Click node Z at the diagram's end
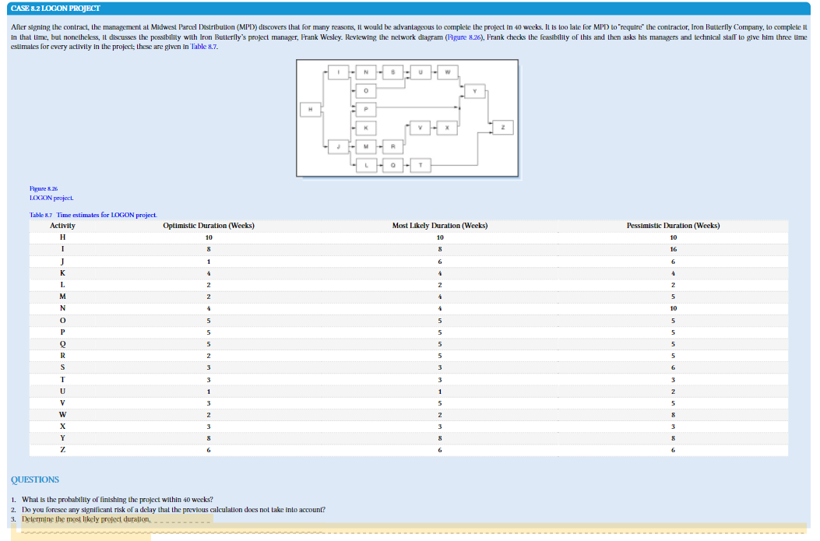 point(503,127)
